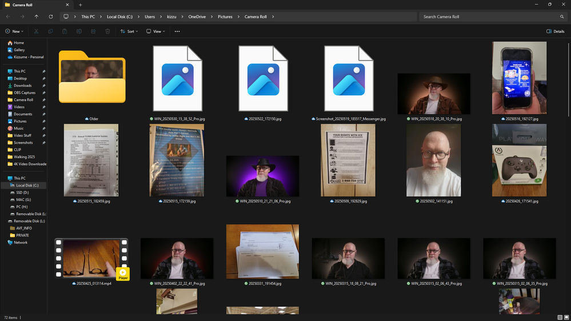Click the Refresh icon in navigation bar
Viewport: 571px width, 321px height.
(x=51, y=17)
